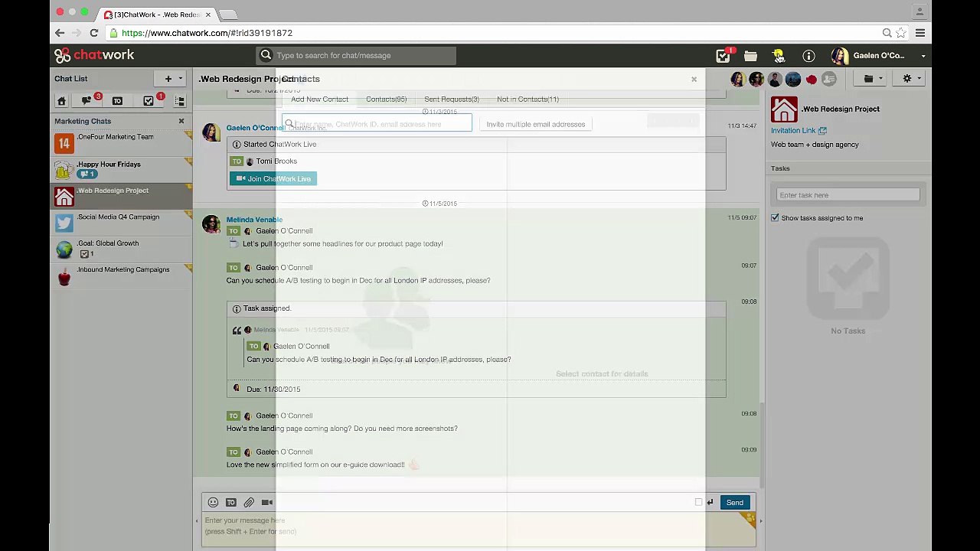Click the Web Redesign Project house icon
This screenshot has width=980, height=551.
click(x=784, y=109)
